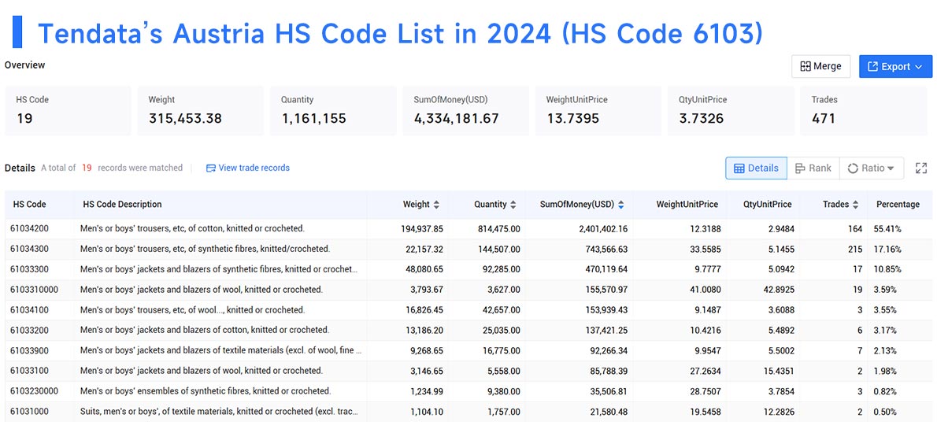The height and width of the screenshot is (429, 937).
Task: Click the Merge button
Action: coord(820,66)
